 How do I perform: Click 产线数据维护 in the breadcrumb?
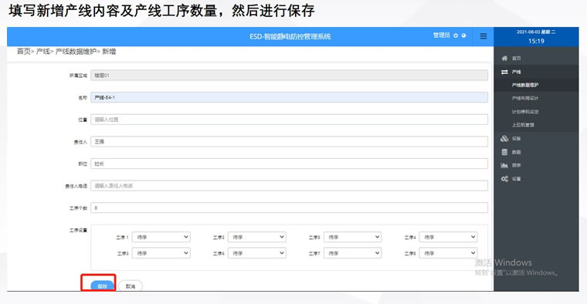pos(76,52)
